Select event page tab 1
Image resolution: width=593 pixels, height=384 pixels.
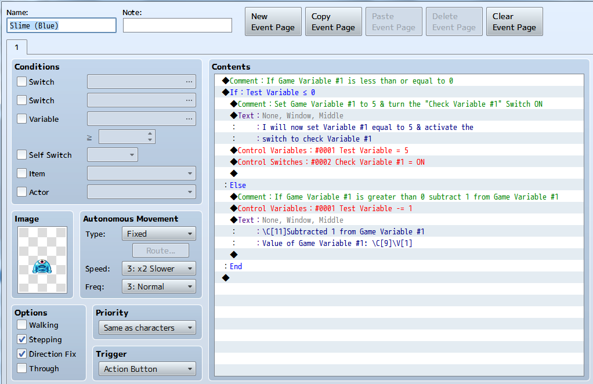point(17,47)
